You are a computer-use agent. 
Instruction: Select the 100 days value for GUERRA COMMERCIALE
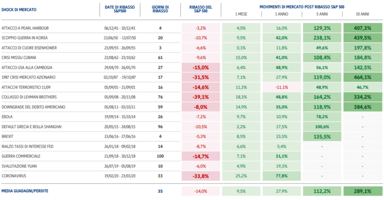[160, 156]
